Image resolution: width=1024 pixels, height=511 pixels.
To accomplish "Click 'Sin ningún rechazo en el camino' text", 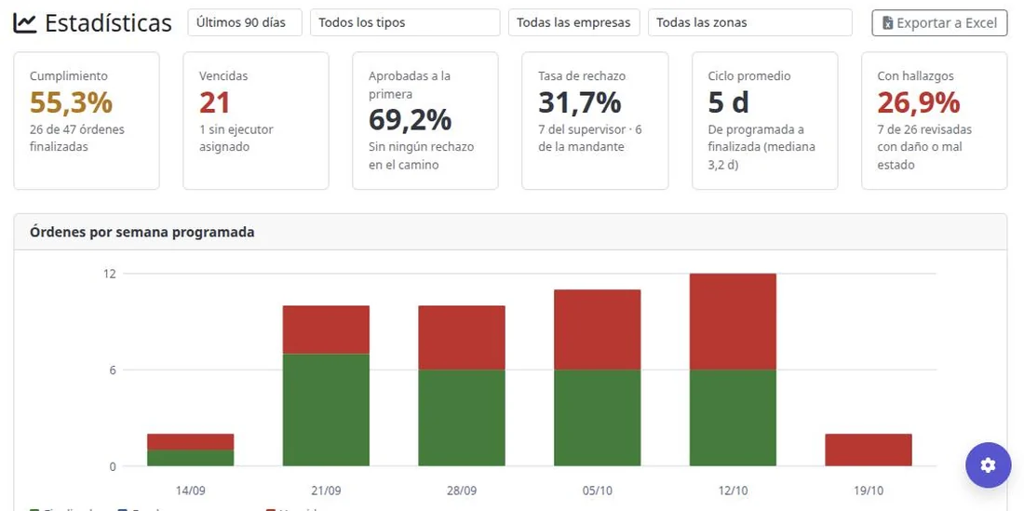I will point(421,156).
